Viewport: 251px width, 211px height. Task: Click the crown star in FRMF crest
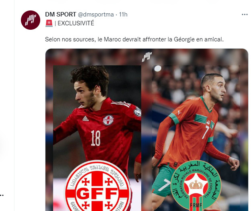pos(196,184)
